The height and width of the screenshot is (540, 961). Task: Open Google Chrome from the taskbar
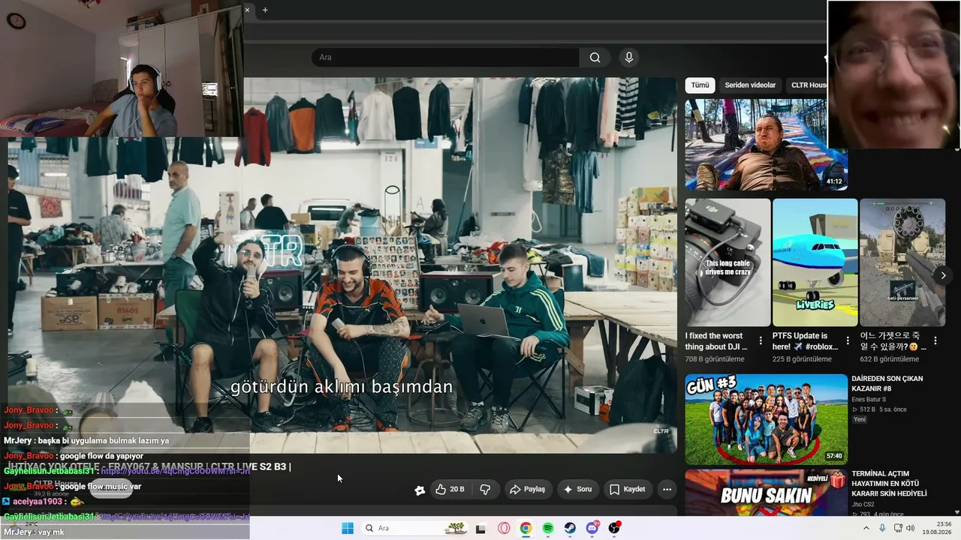[x=526, y=528]
